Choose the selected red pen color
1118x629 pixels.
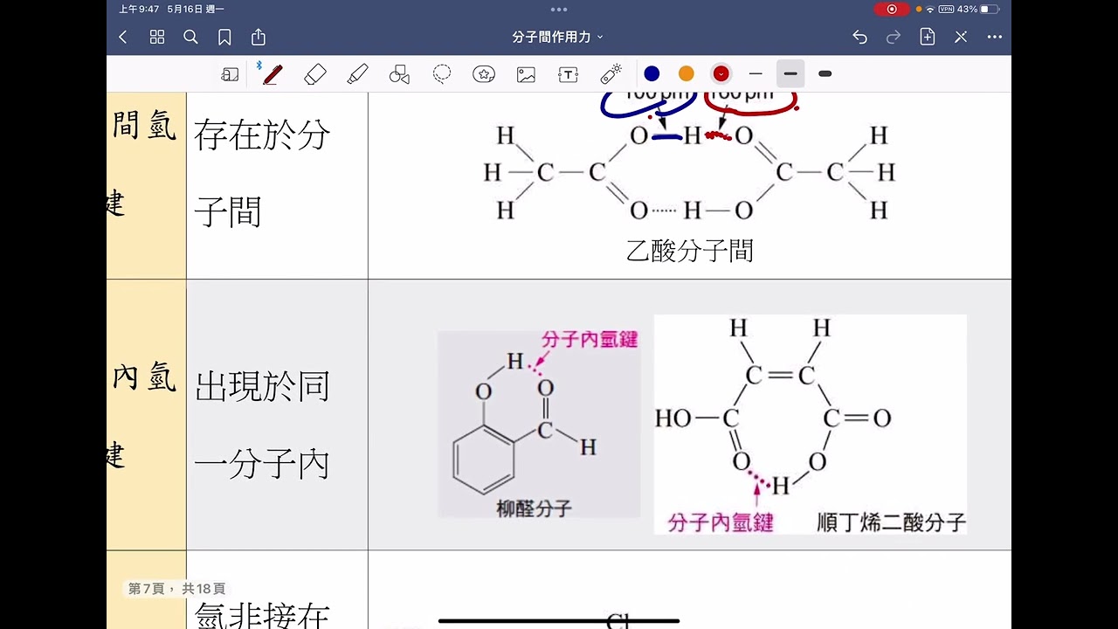[721, 73]
